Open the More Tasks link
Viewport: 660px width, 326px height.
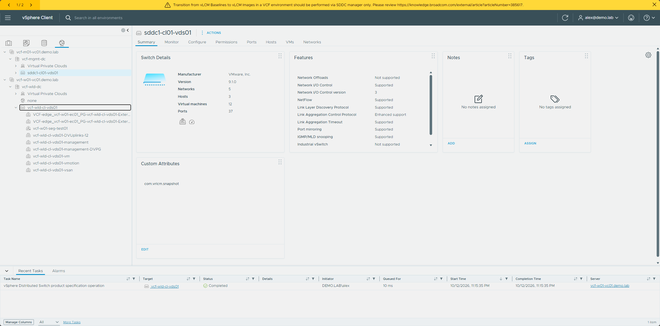coord(72,322)
